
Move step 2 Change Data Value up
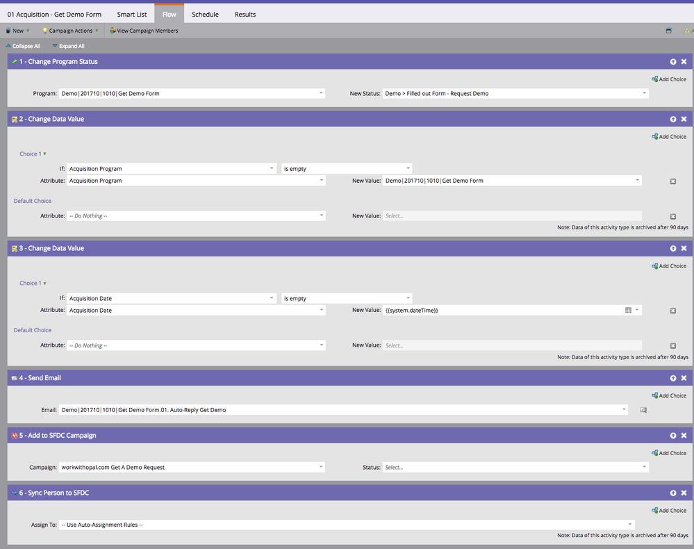tap(672, 119)
